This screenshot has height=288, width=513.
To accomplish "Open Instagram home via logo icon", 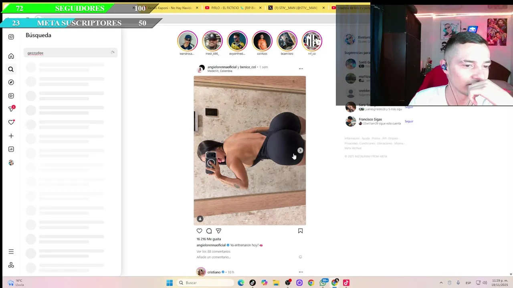I will 11,37.
